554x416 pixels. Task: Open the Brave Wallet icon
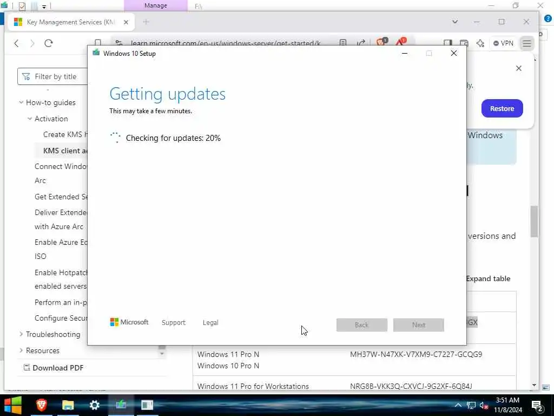tap(464, 43)
